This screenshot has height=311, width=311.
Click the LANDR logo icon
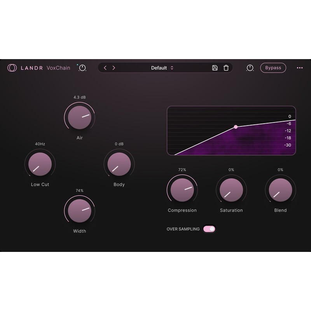12,68
